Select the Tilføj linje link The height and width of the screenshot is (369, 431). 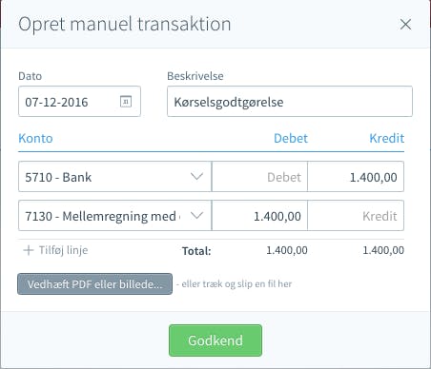63,250
